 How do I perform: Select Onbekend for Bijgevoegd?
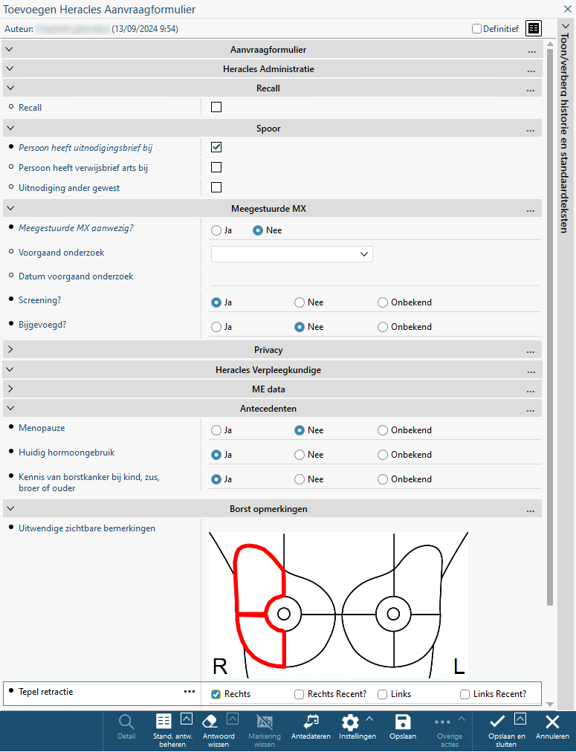coord(382,327)
